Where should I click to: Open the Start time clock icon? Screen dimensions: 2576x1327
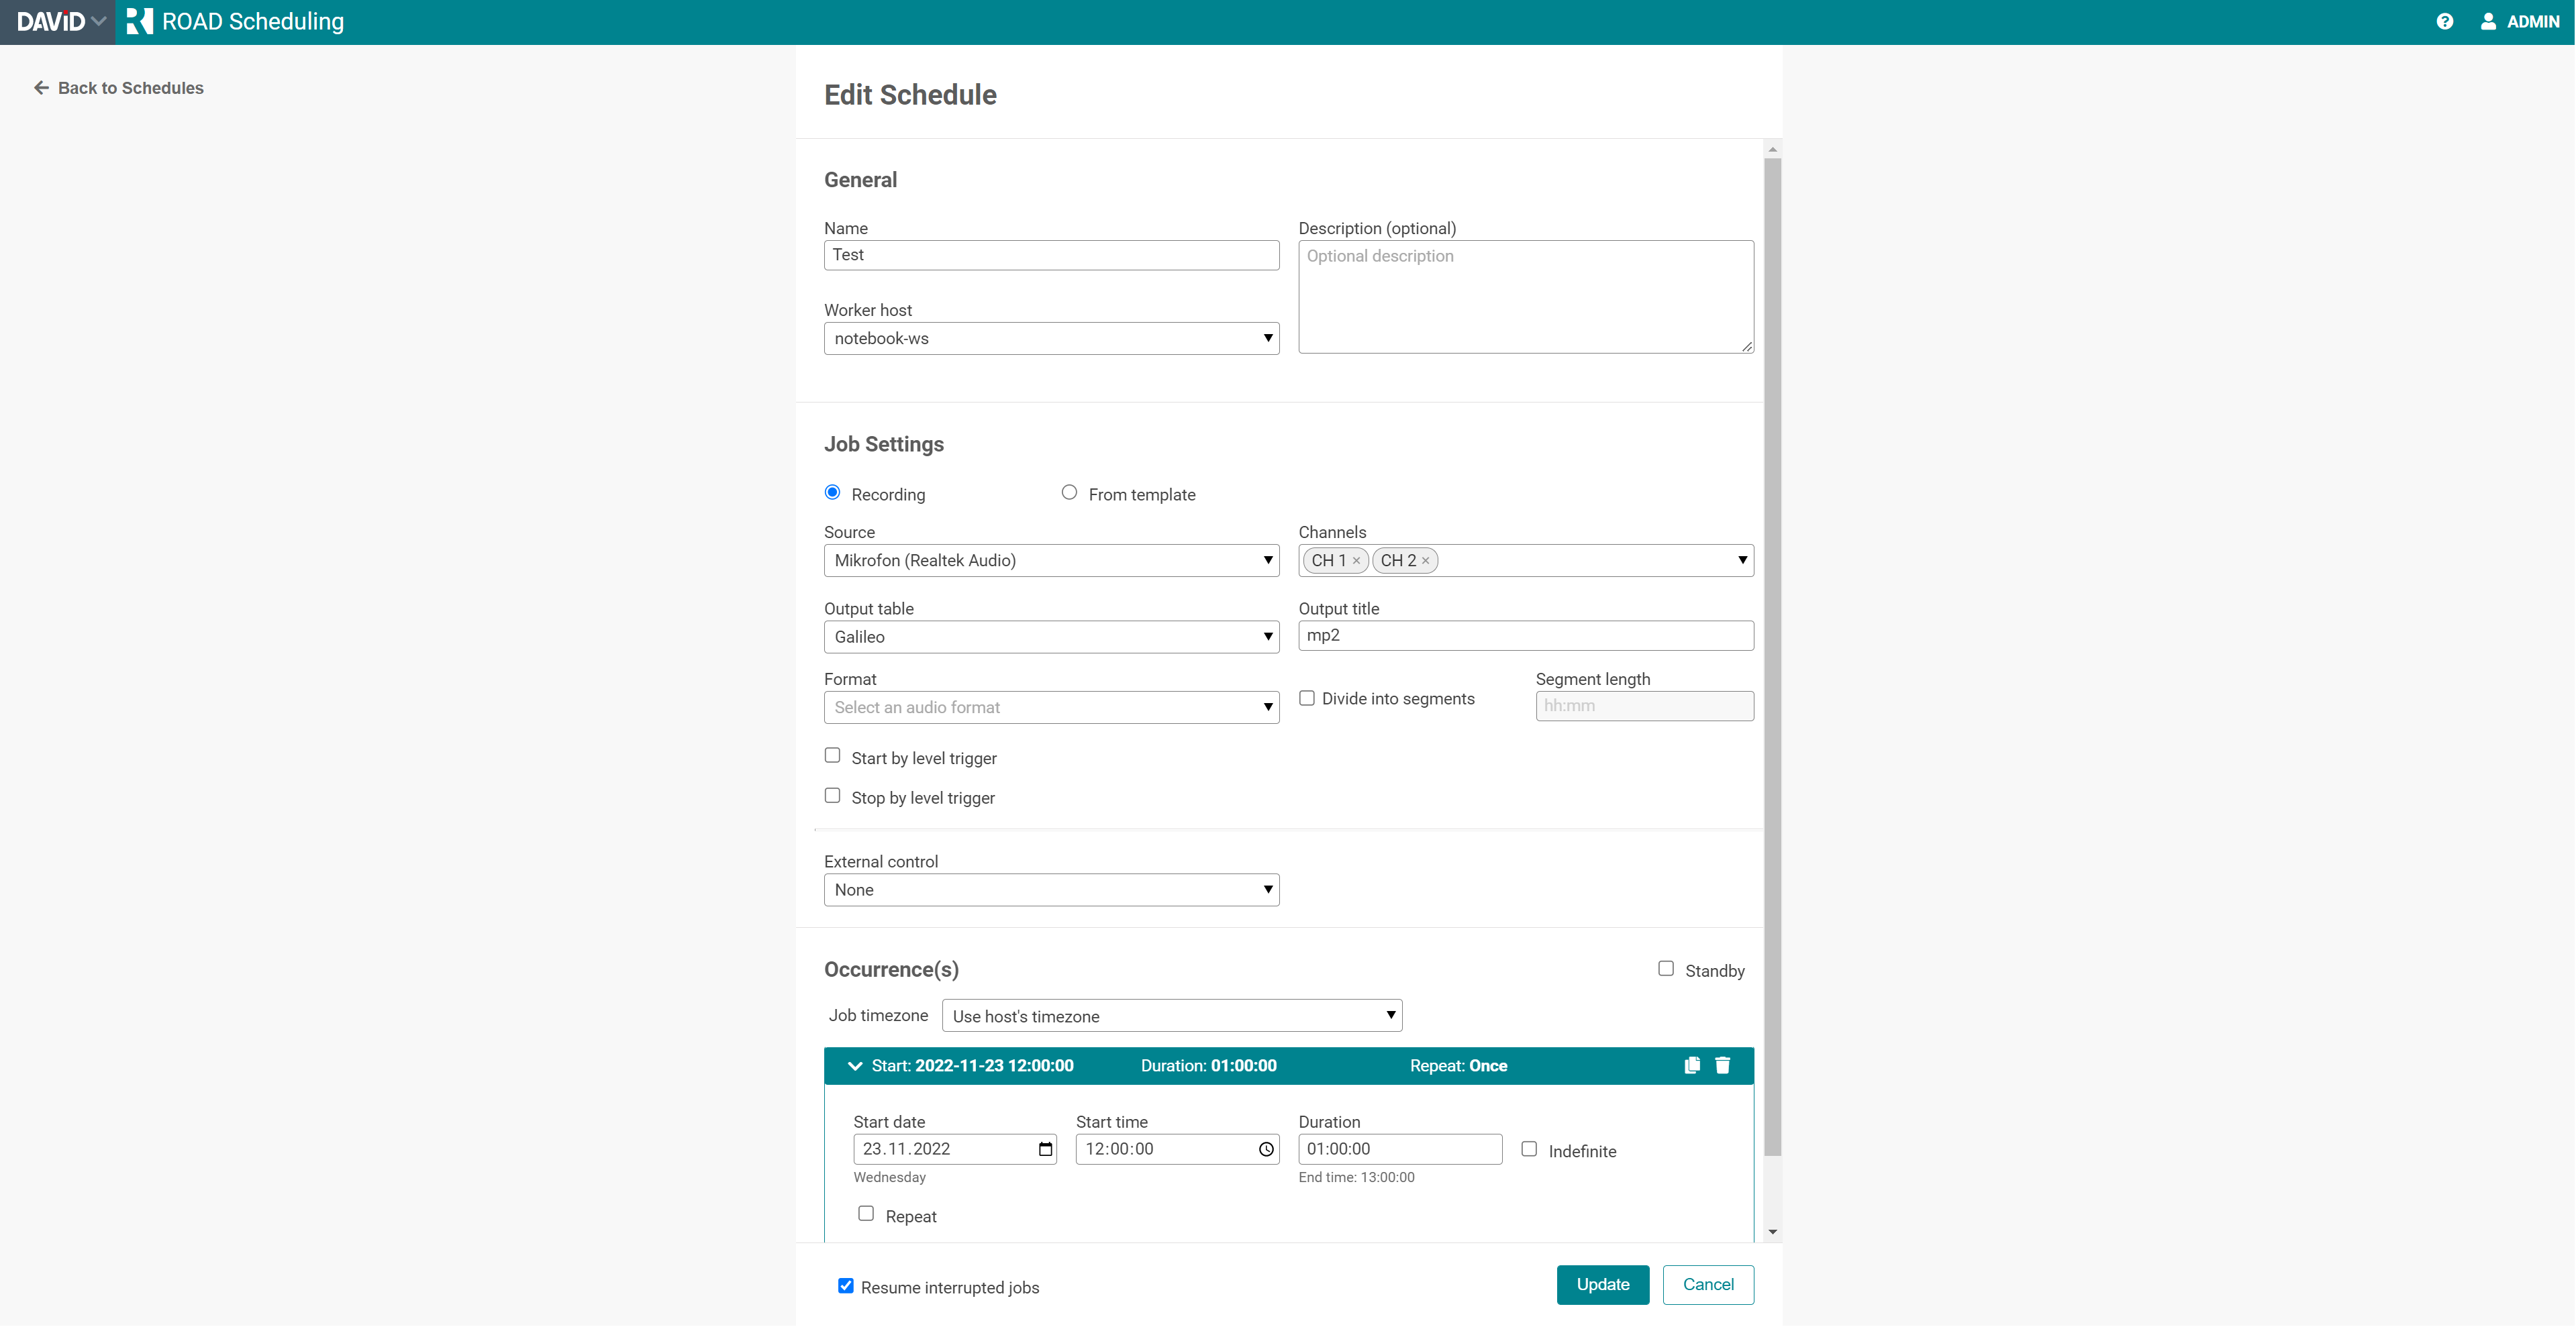[1266, 1149]
